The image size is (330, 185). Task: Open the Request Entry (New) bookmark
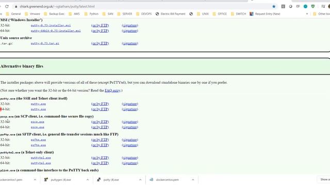[265, 14]
